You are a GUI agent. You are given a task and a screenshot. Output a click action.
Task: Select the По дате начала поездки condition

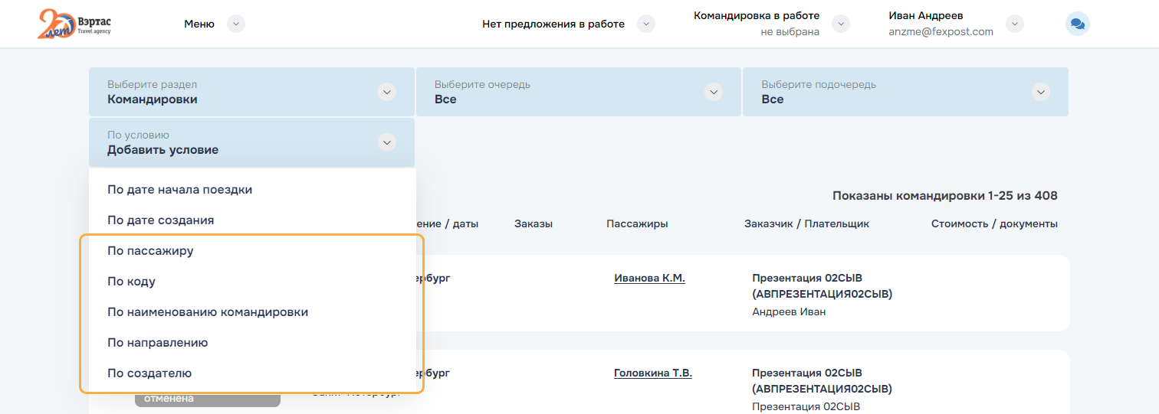[x=179, y=190]
